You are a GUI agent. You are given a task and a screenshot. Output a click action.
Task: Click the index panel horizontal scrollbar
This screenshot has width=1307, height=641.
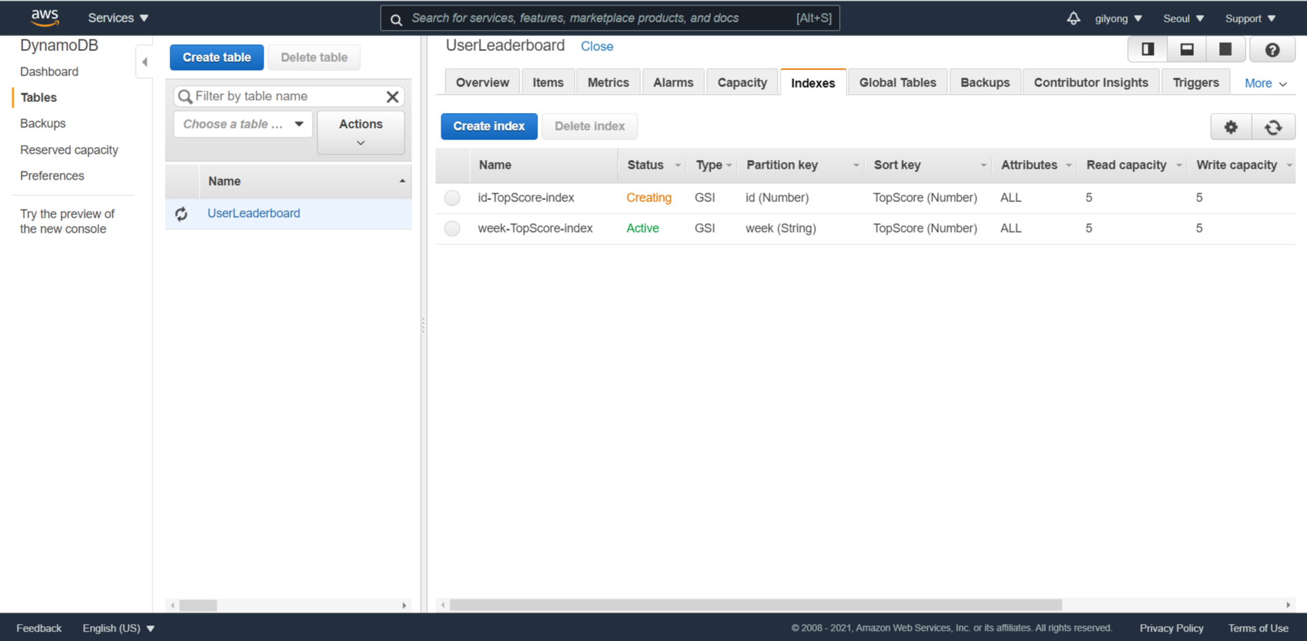(x=755, y=605)
